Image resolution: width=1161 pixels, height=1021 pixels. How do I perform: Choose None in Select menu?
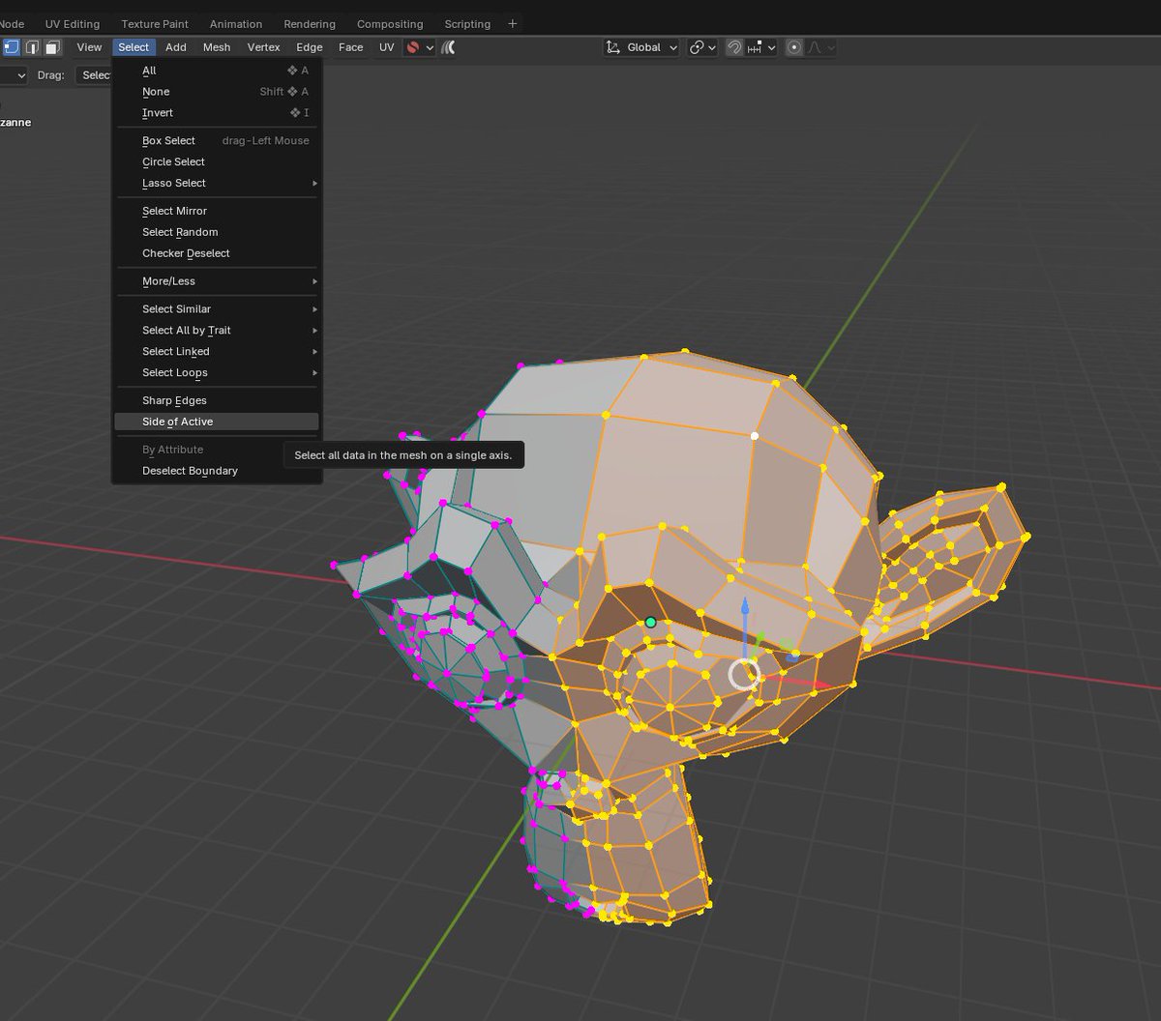(217, 92)
